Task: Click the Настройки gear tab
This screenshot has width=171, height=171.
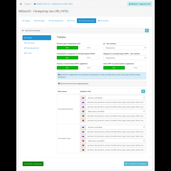Action: click(103, 21)
